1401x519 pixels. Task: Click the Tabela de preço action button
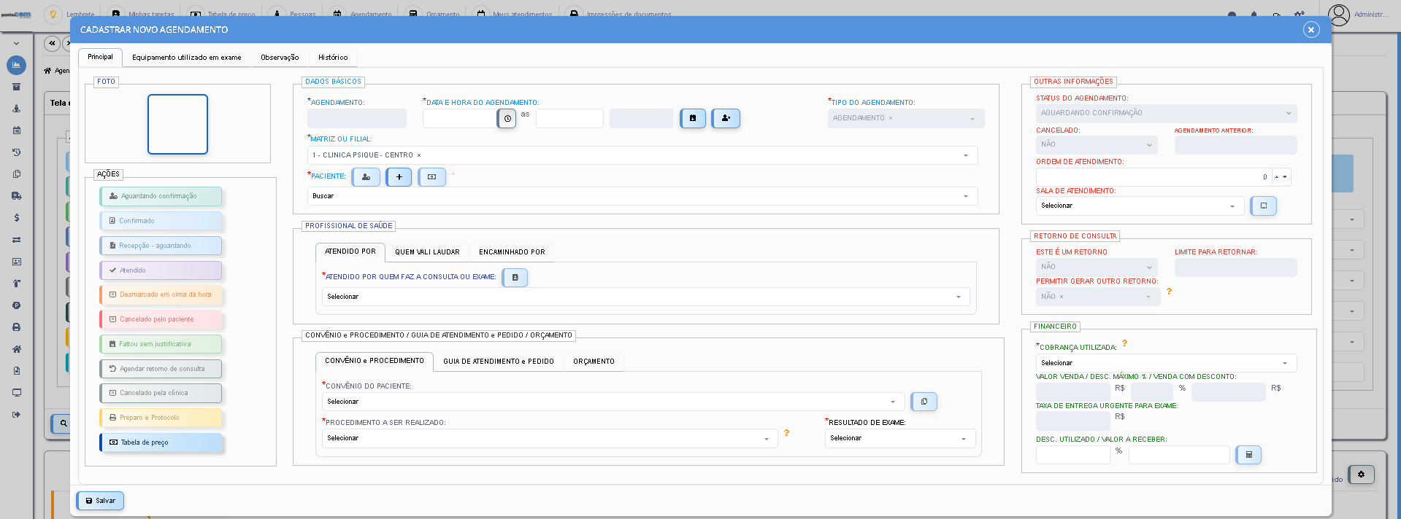(x=161, y=442)
